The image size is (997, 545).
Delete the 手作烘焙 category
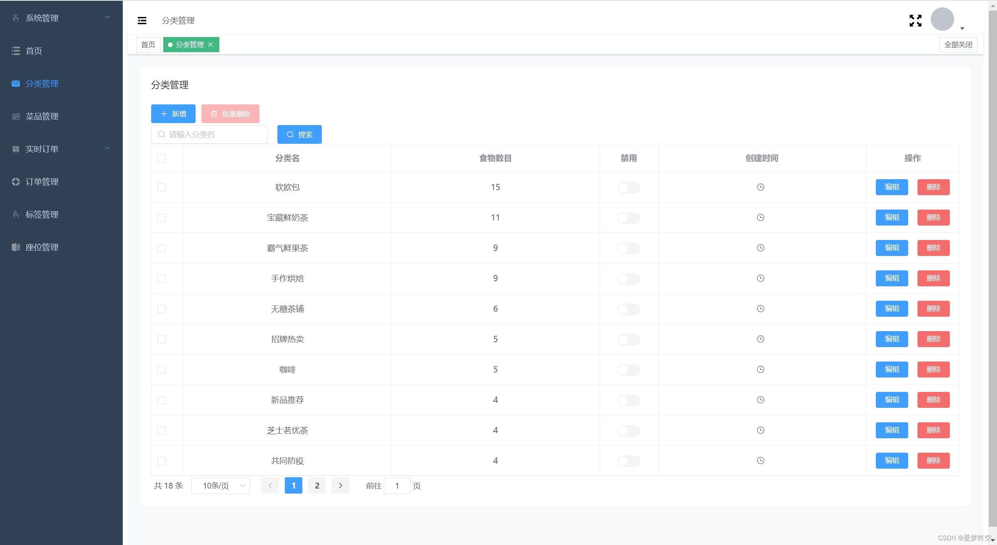(x=933, y=278)
